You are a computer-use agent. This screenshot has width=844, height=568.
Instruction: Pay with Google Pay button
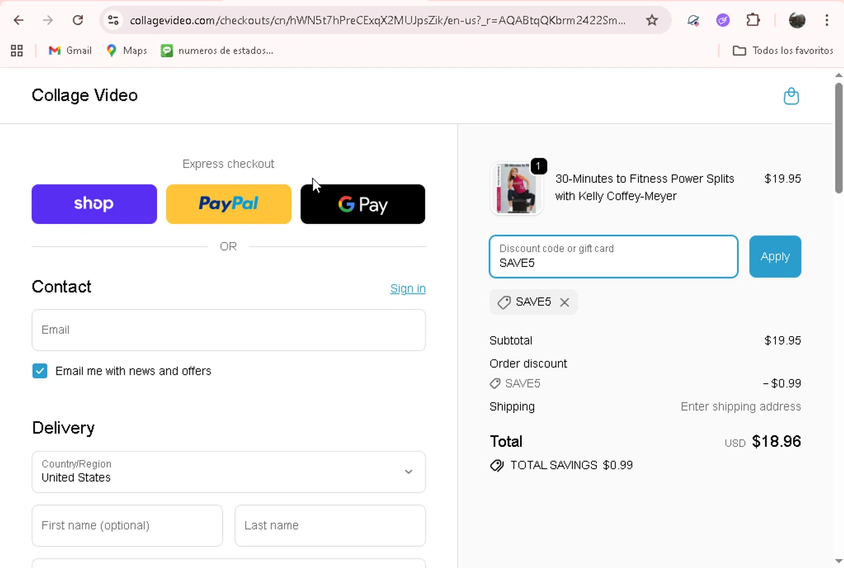363,204
